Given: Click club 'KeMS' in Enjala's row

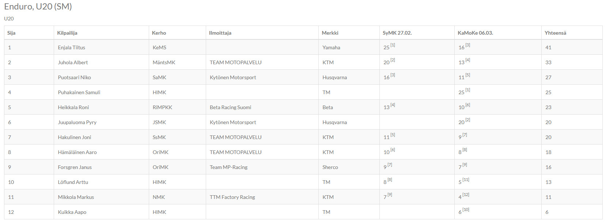Looking at the screenshot, I should [x=159, y=47].
